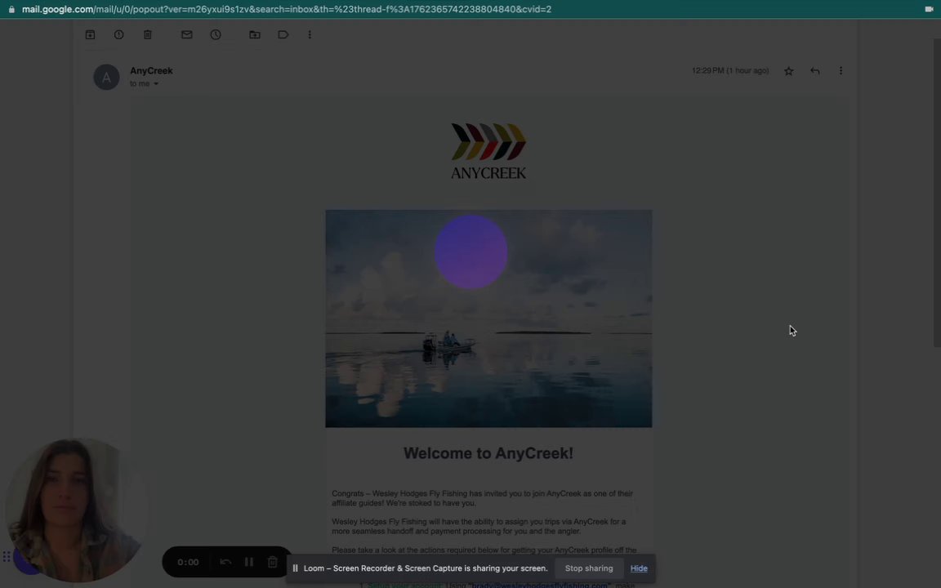Click the mail.google.com URL in the address bar
Image resolution: width=941 pixels, height=588 pixels.
[x=287, y=9]
